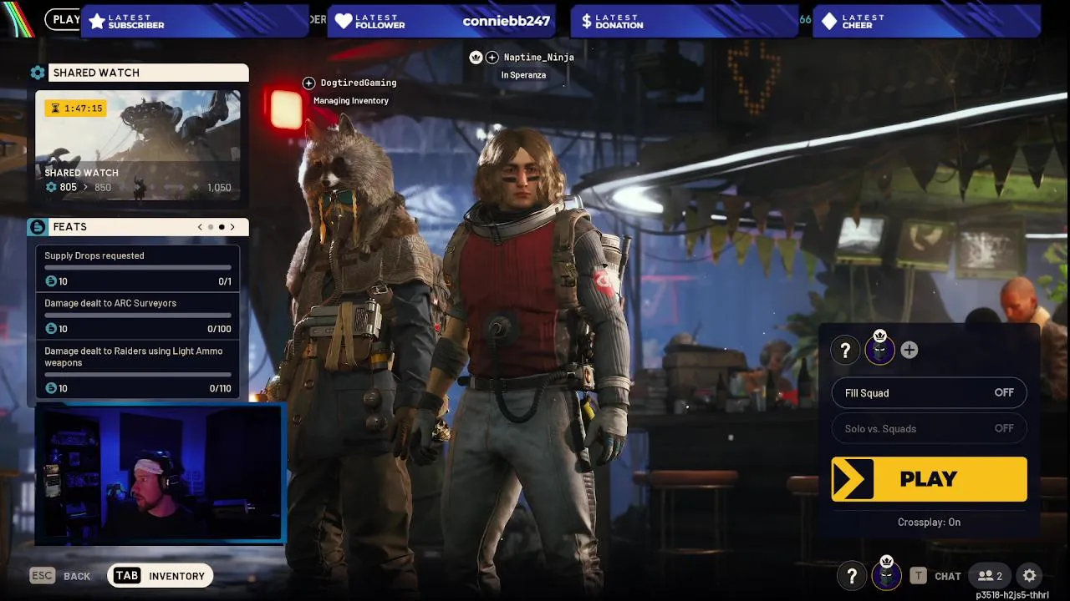Image resolution: width=1070 pixels, height=601 pixels.
Task: Click the diamond icon in Cheer banner
Action: click(829, 21)
